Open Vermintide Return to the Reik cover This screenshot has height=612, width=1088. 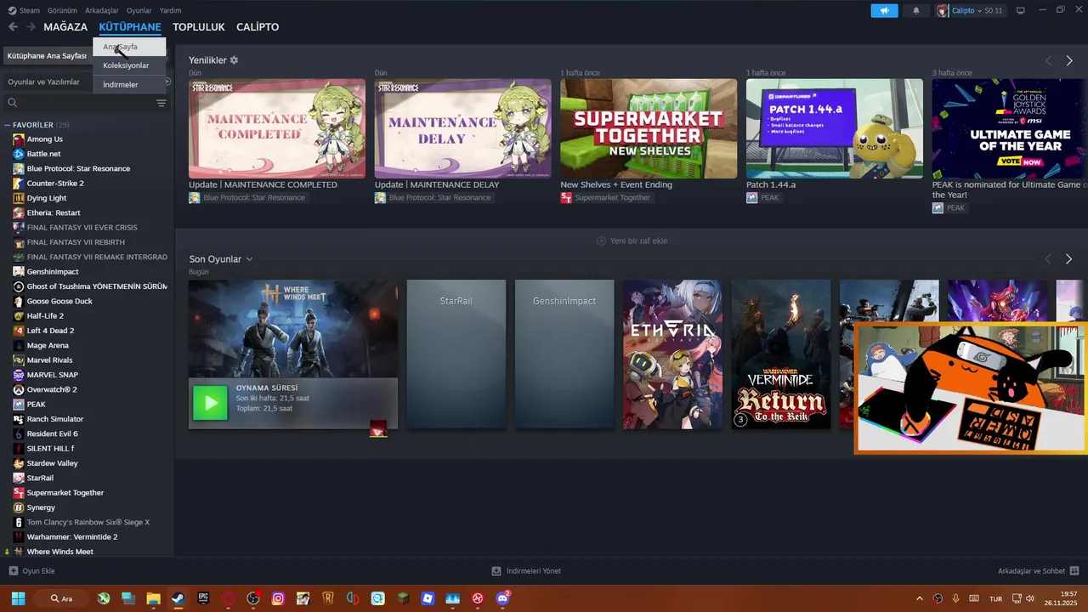pos(781,354)
